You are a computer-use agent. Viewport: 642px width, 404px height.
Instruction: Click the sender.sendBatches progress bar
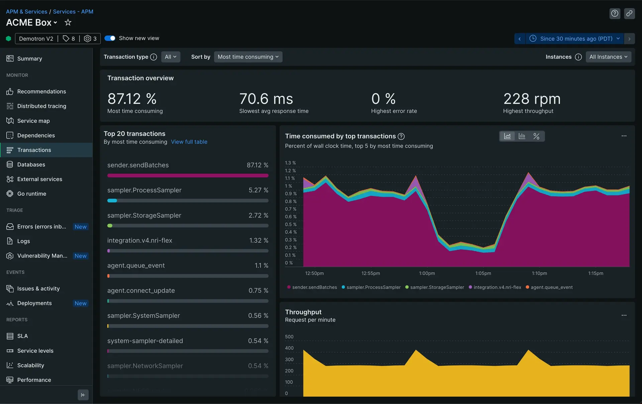188,176
